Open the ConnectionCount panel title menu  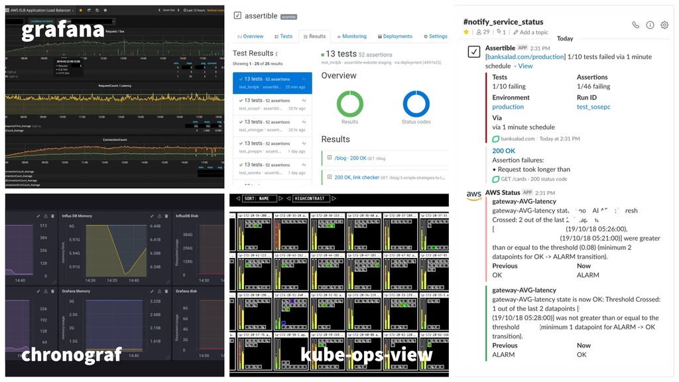click(115, 140)
